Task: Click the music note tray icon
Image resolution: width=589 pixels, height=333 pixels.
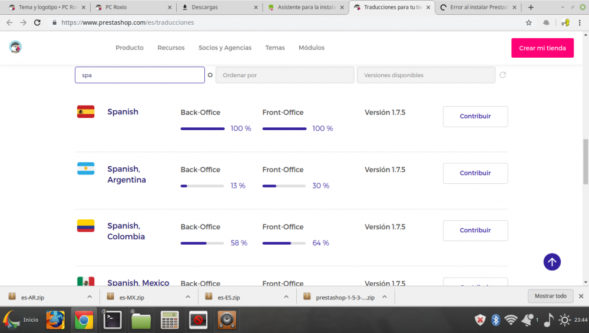Action: pos(548,320)
